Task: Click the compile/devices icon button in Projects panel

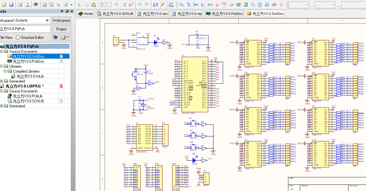Action: click(x=55, y=37)
